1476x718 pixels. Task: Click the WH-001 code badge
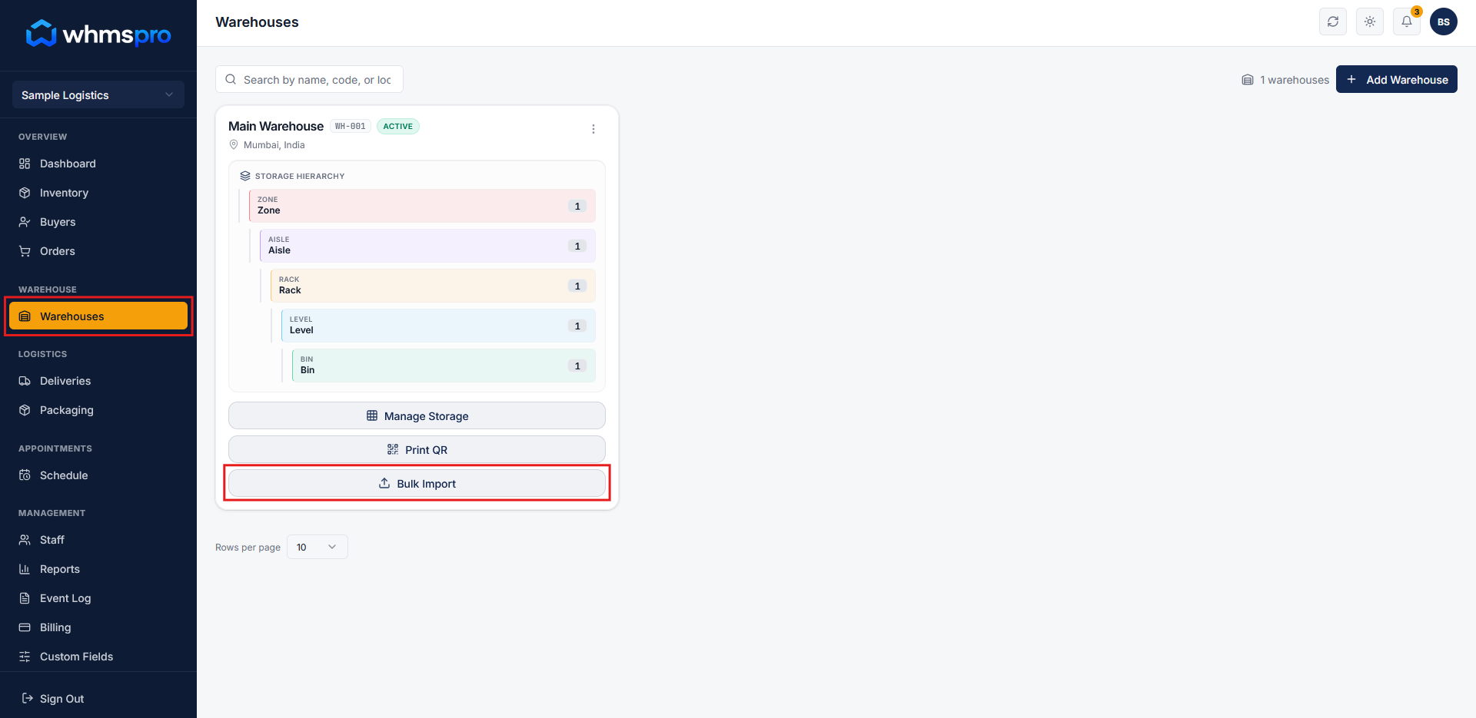click(x=351, y=126)
